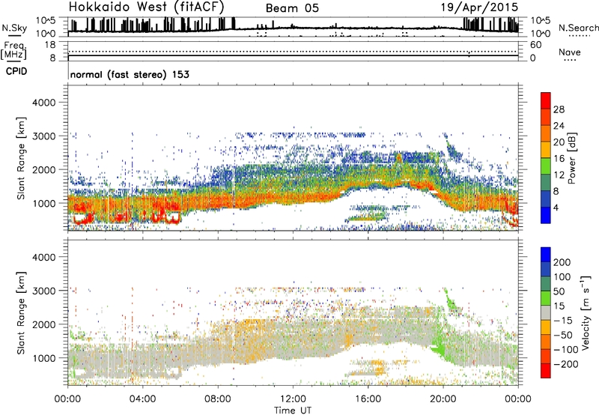
Task: Click the '04:00' time axis tick label
Action: [x=142, y=399]
